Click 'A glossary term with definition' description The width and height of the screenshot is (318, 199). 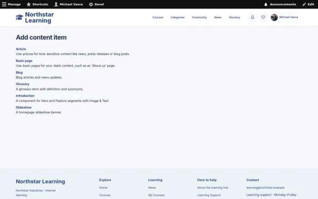coord(50,89)
